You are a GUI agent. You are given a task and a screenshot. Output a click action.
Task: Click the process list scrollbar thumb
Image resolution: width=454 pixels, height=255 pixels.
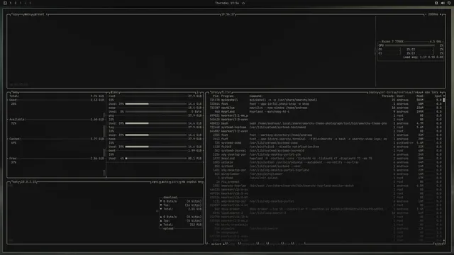pyautogui.click(x=444, y=100)
